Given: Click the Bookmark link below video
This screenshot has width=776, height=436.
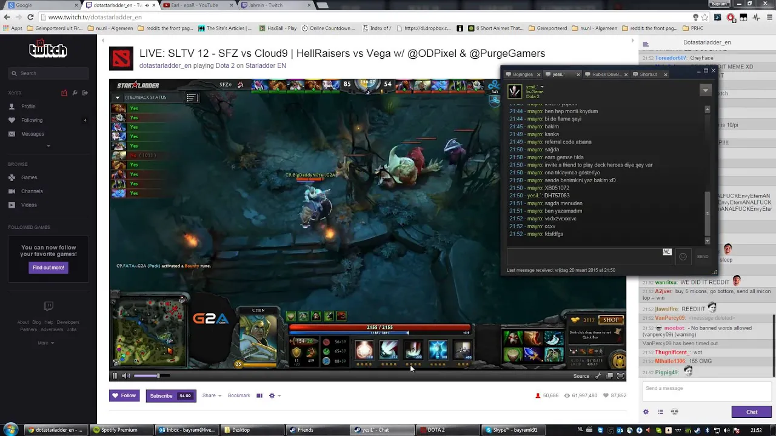Looking at the screenshot, I should 239,395.
